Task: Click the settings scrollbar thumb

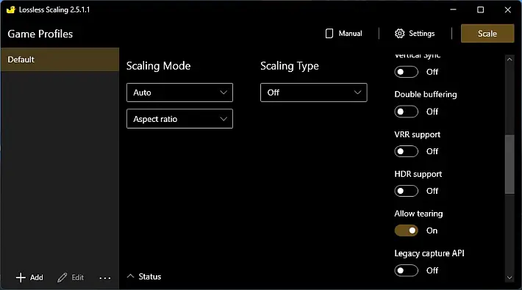Action: (510, 164)
